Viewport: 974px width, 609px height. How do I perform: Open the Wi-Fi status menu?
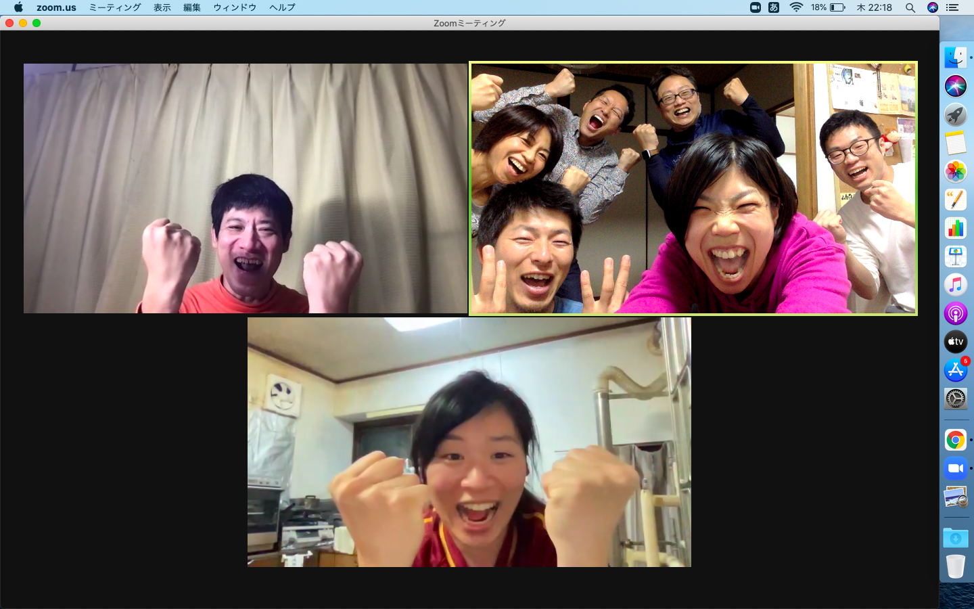point(796,7)
